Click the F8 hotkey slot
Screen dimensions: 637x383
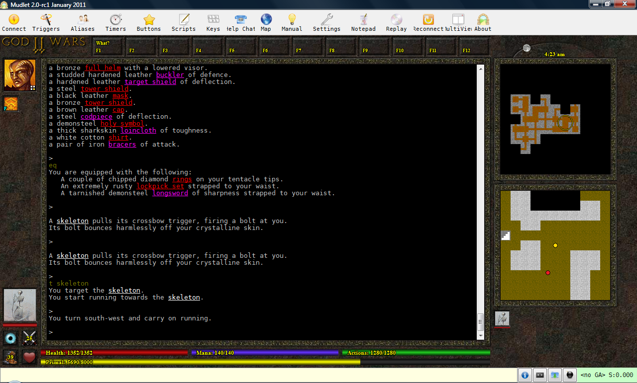click(342, 47)
